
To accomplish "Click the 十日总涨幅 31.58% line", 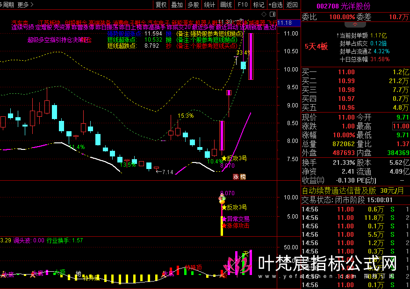I will click(x=365, y=59).
